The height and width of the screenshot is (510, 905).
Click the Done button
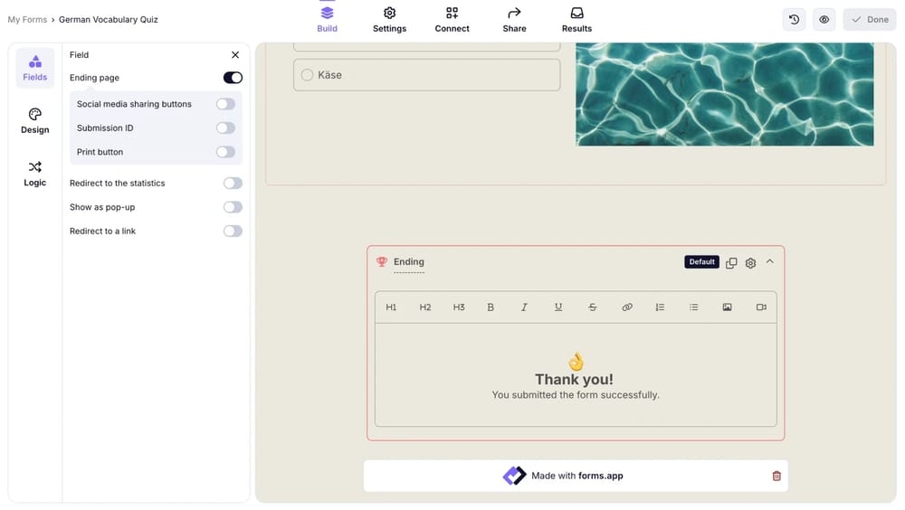869,20
